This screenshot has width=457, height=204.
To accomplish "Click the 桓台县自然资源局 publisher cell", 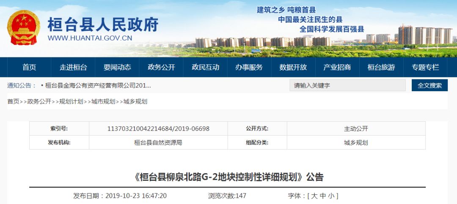I will tap(158, 143).
